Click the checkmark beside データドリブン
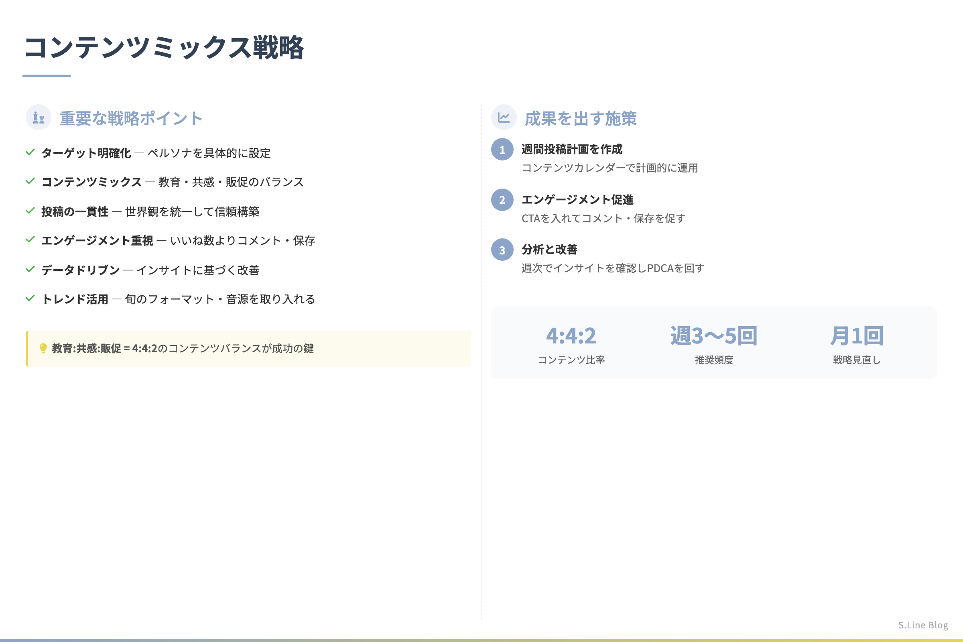 click(30, 269)
